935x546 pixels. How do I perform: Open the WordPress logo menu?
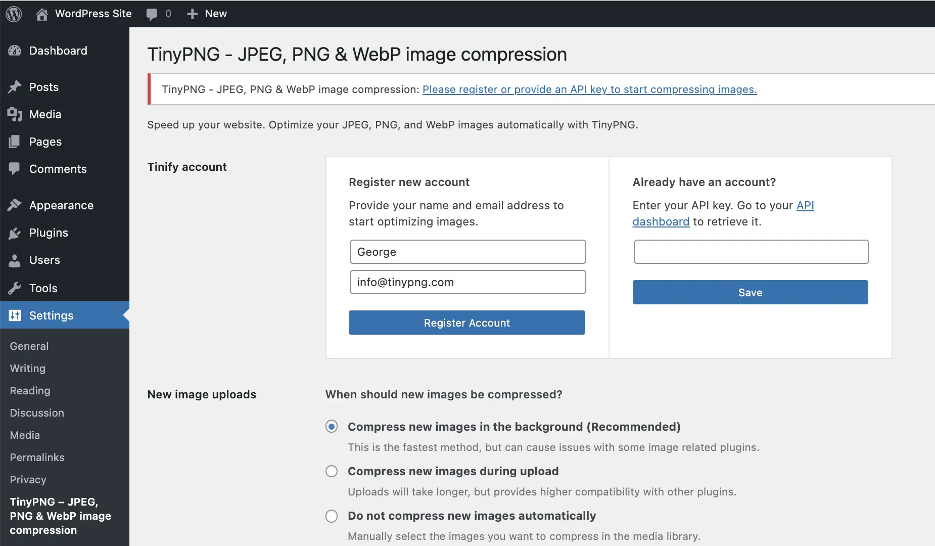click(14, 14)
